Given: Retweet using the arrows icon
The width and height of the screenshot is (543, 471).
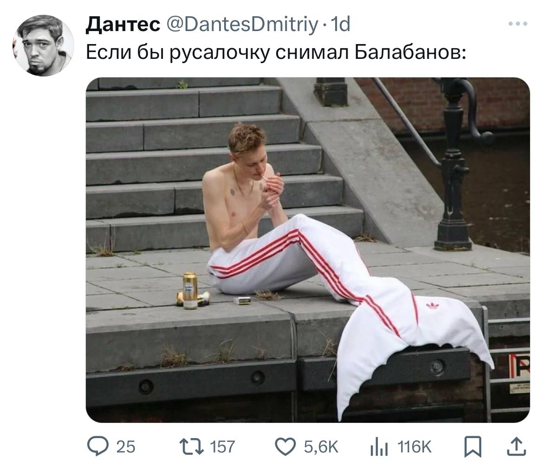Looking at the screenshot, I should click(192, 446).
